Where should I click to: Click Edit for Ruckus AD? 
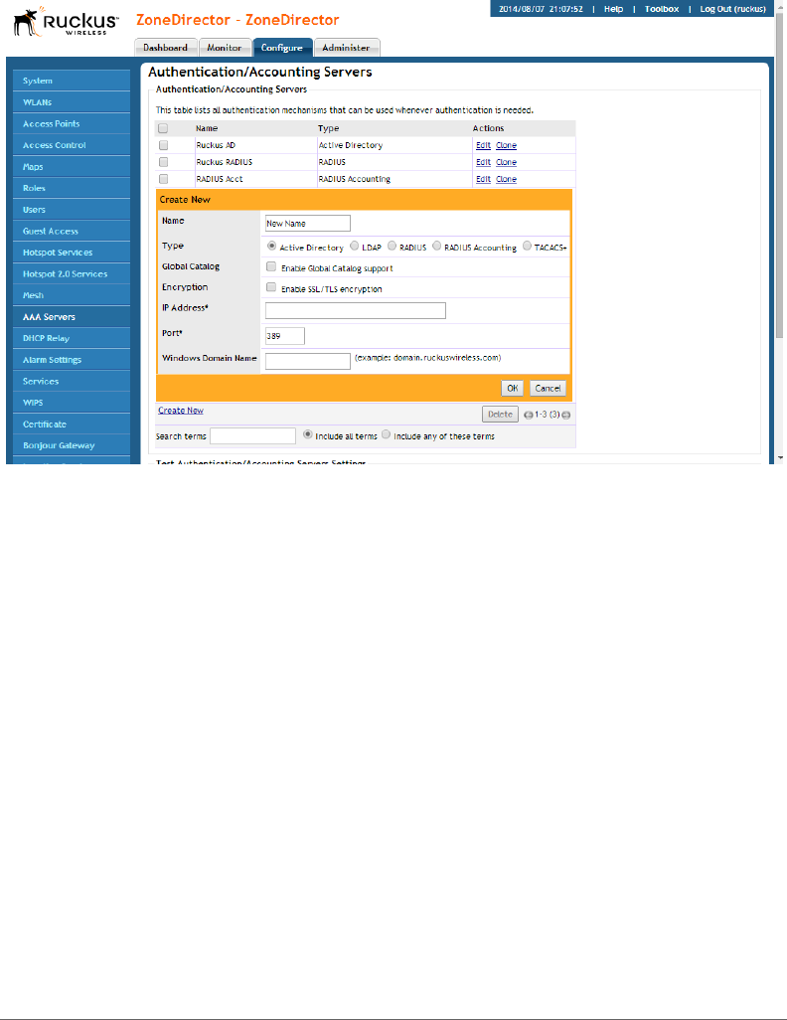pyautogui.click(x=483, y=145)
